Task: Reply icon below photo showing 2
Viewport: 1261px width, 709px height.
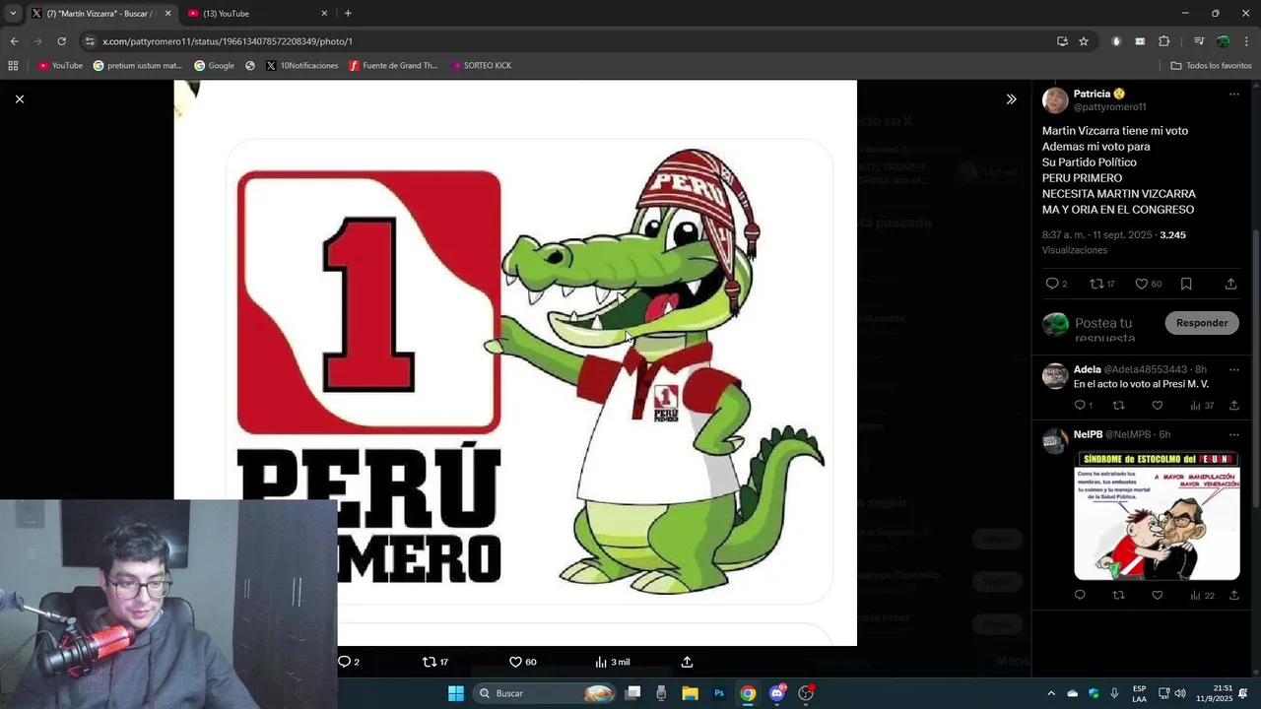Action: tap(348, 662)
